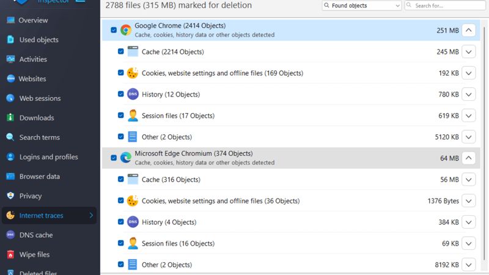Image resolution: width=489 pixels, height=275 pixels.
Task: Expand the Session files 619 KB row
Action: (x=468, y=116)
